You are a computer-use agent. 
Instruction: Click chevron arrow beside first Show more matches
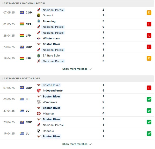point(90,69)
